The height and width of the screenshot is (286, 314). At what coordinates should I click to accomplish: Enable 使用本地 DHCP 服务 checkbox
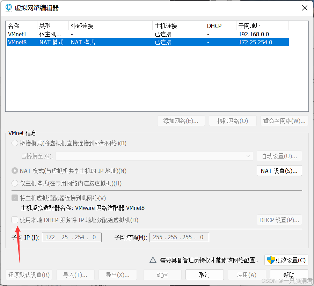[15, 220]
